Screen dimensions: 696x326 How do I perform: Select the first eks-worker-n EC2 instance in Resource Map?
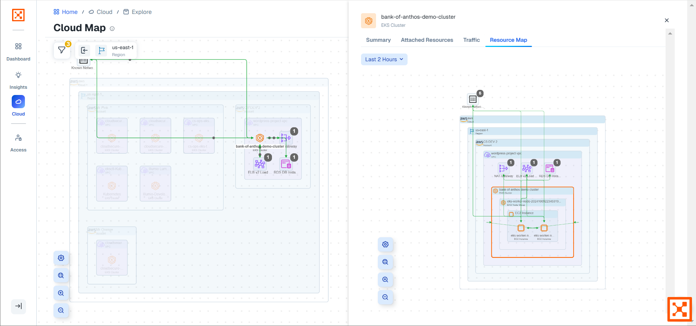click(x=521, y=228)
